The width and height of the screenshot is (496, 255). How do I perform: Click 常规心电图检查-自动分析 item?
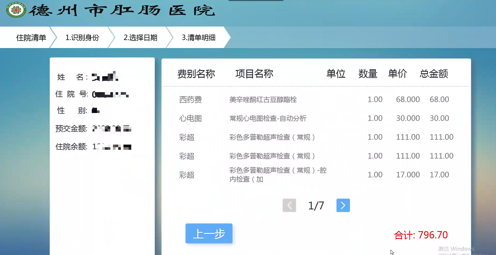point(268,119)
